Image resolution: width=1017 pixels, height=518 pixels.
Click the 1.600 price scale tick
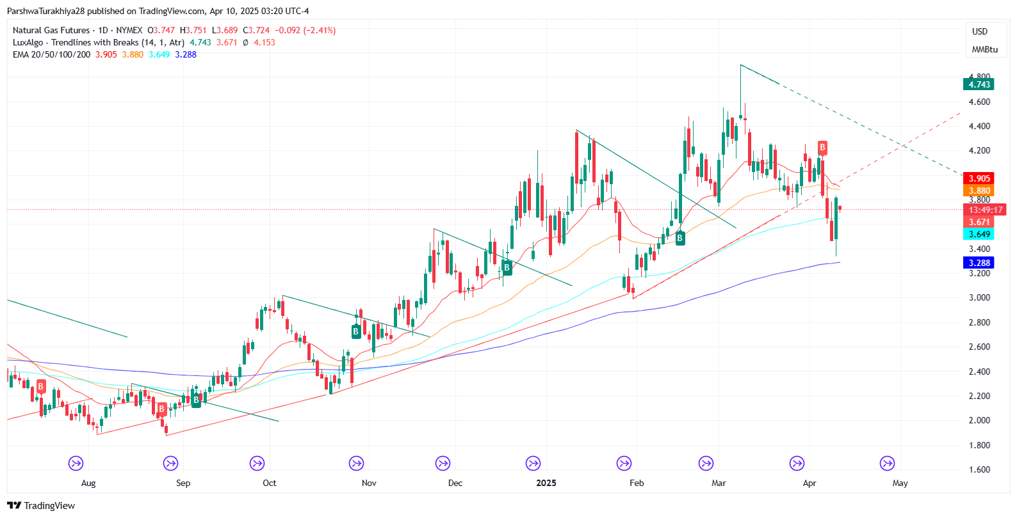coord(979,469)
